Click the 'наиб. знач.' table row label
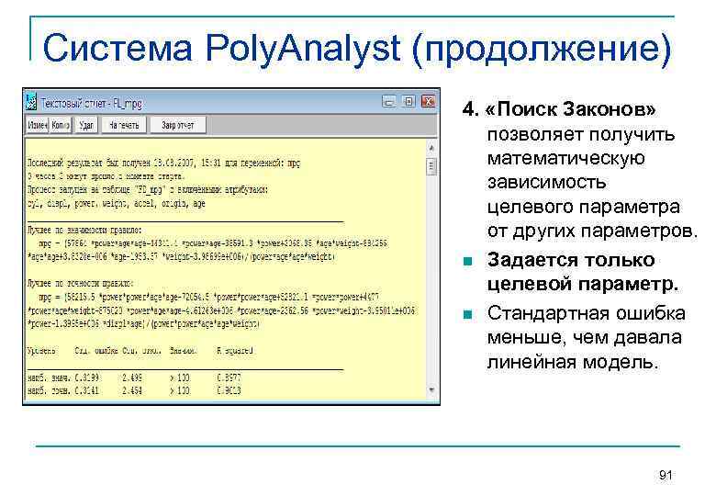 tap(49, 378)
